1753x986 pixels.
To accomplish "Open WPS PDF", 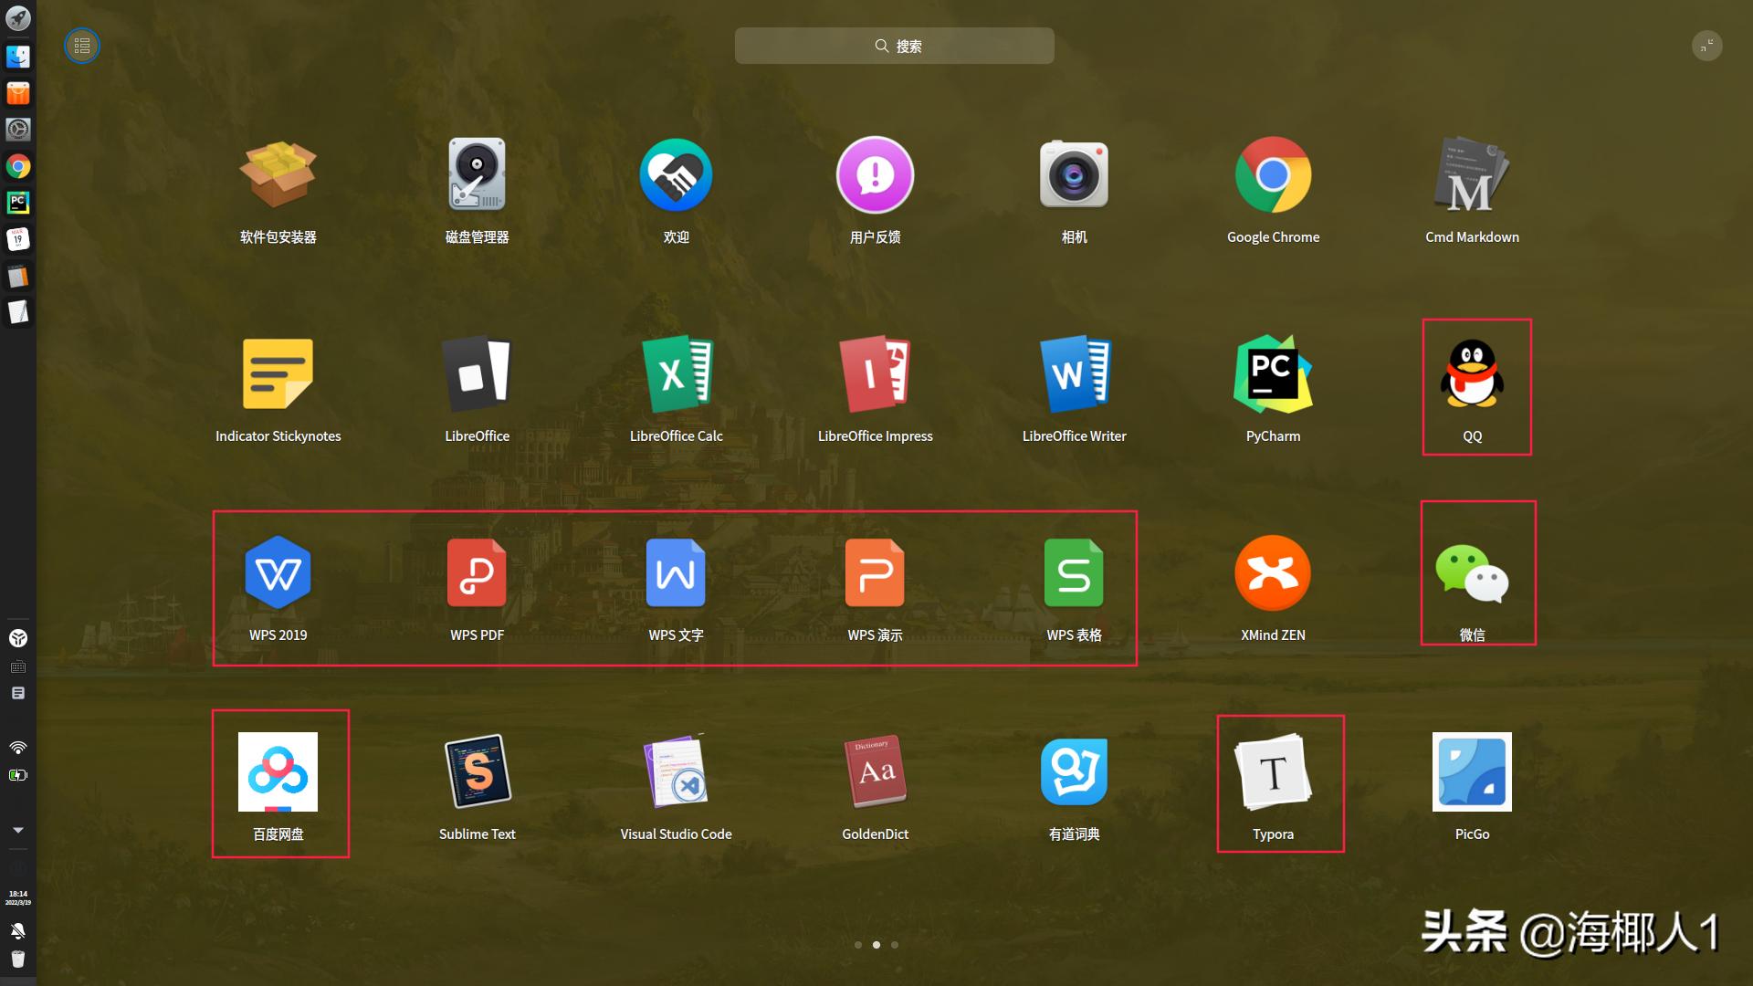I will coord(477,573).
